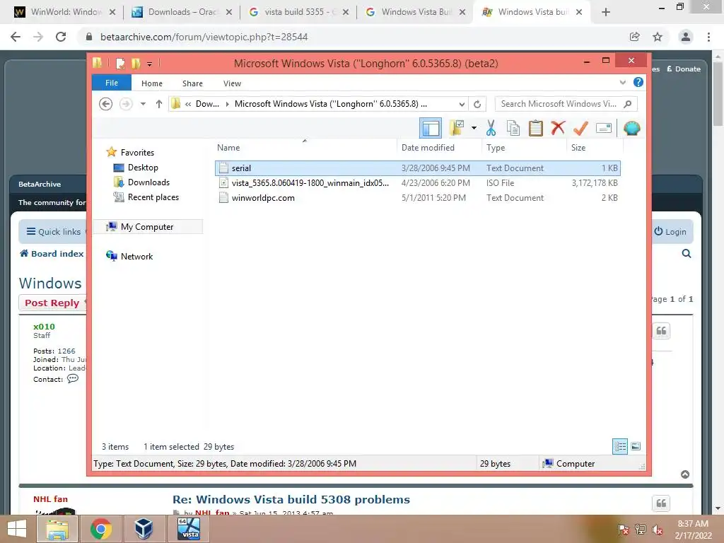
Task: Click the Rename toolbar icon
Action: coord(604,128)
